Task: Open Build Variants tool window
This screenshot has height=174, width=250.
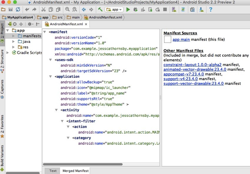Action: [2, 158]
